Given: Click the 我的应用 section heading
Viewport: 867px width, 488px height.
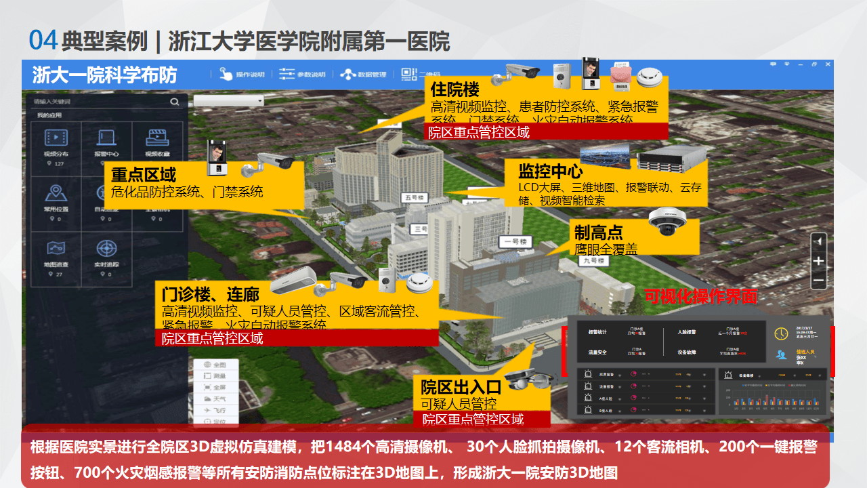Looking at the screenshot, I should click(49, 115).
